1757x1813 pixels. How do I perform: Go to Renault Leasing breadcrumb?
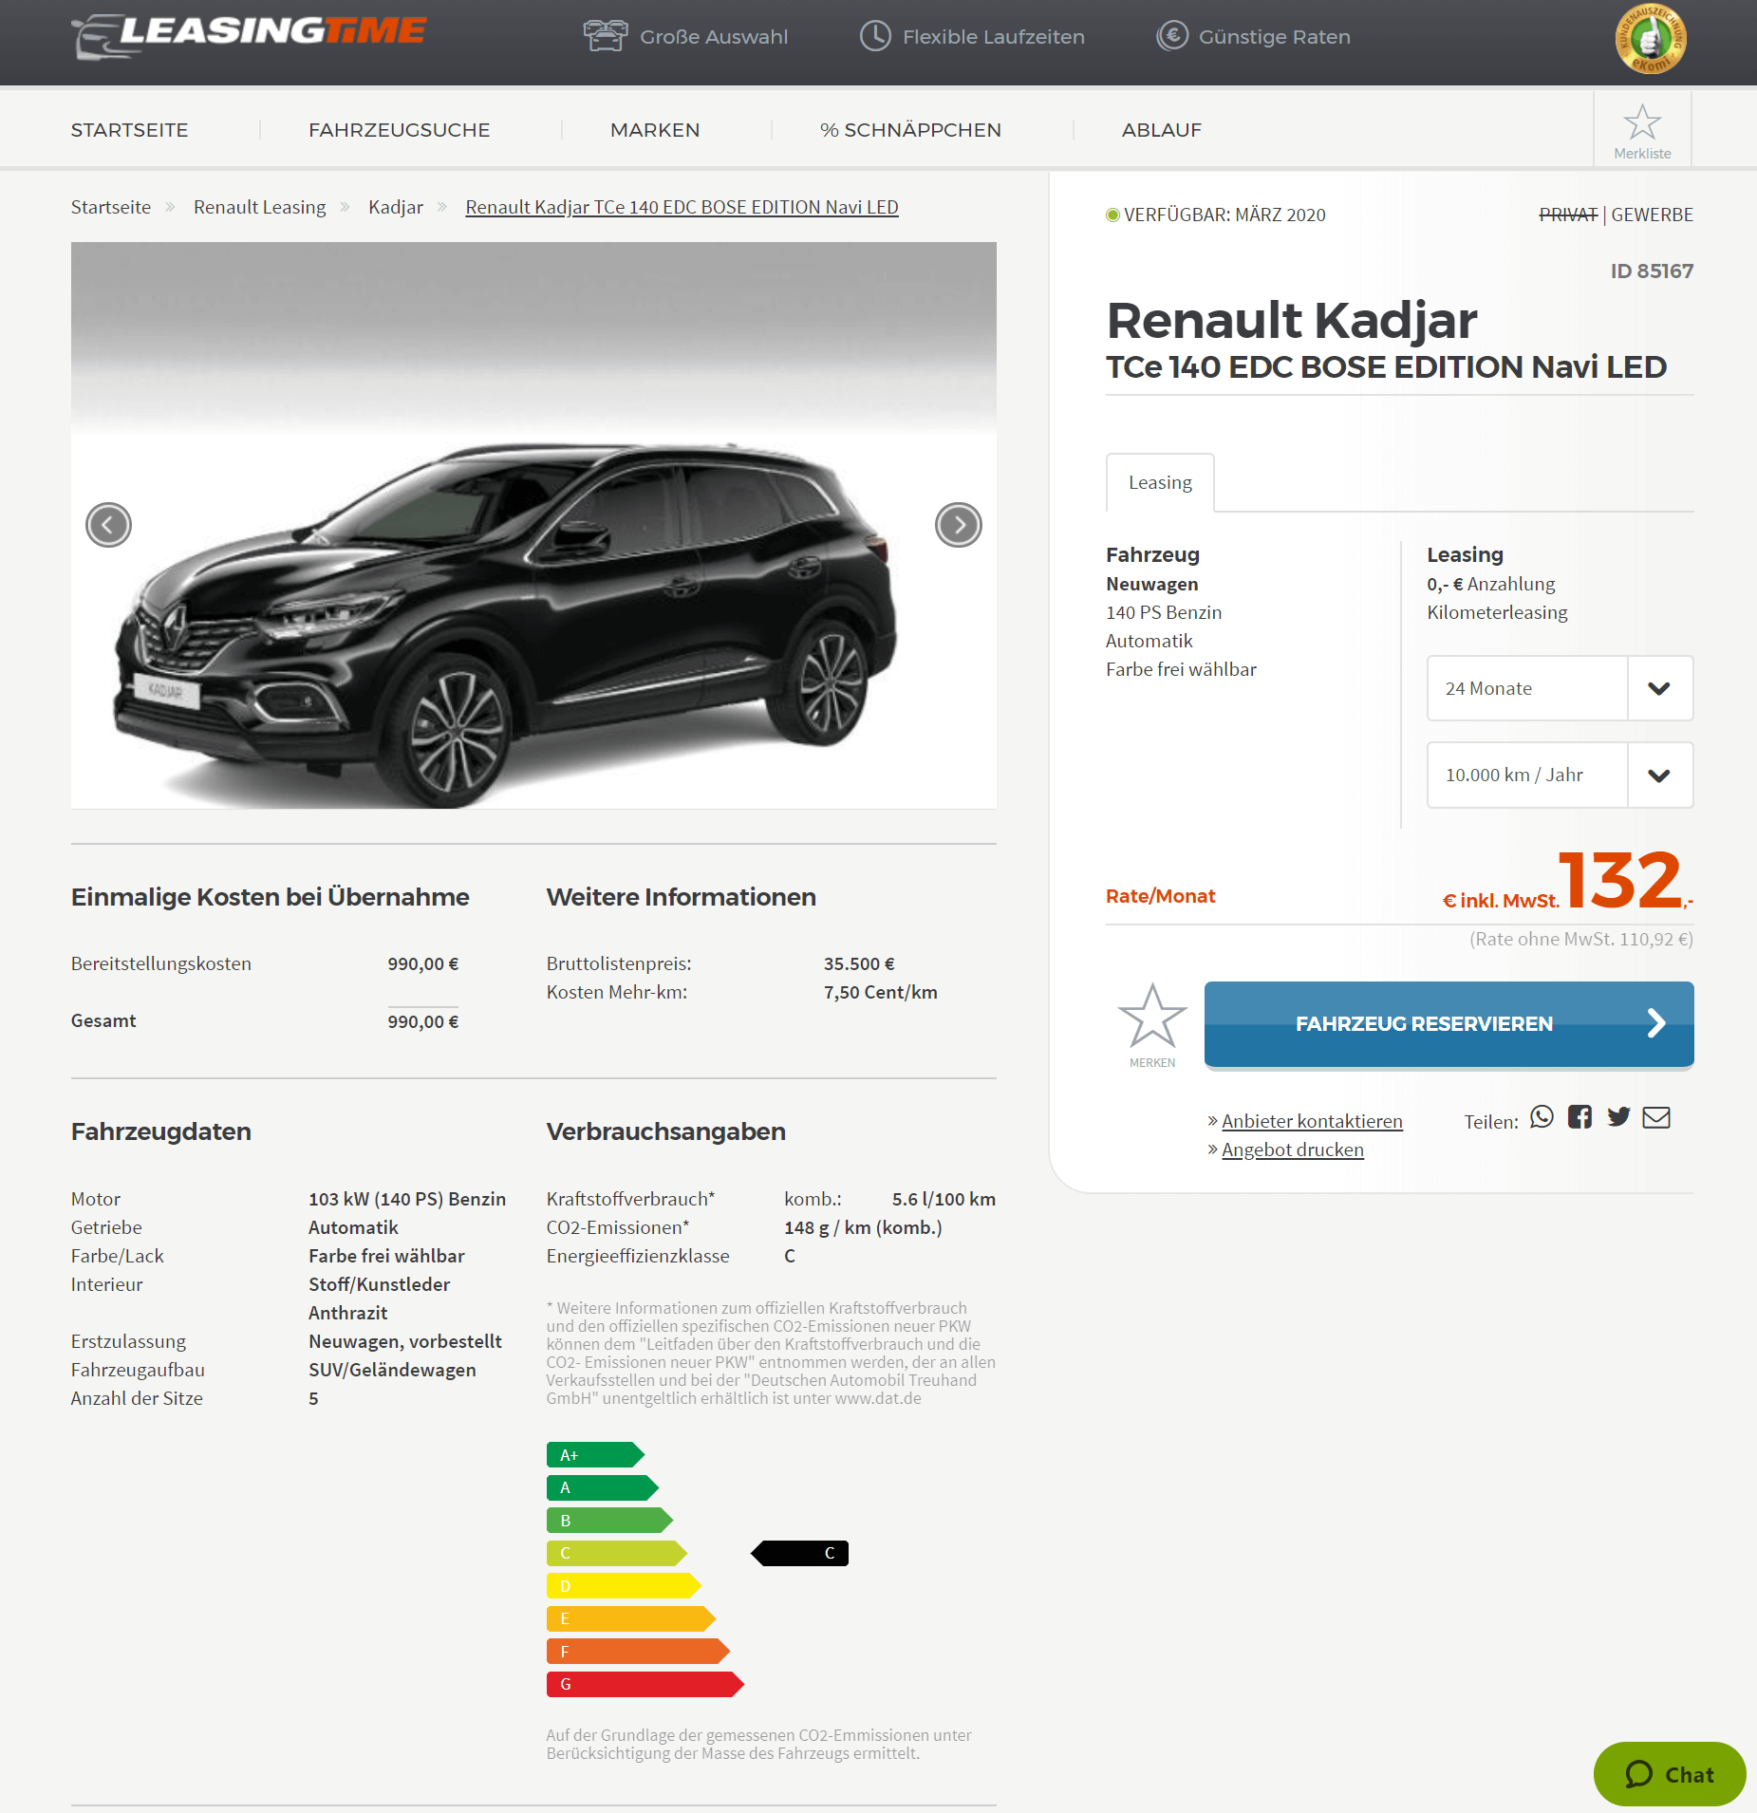pos(259,207)
